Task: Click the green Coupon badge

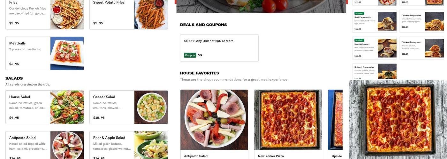Action: tap(190, 55)
